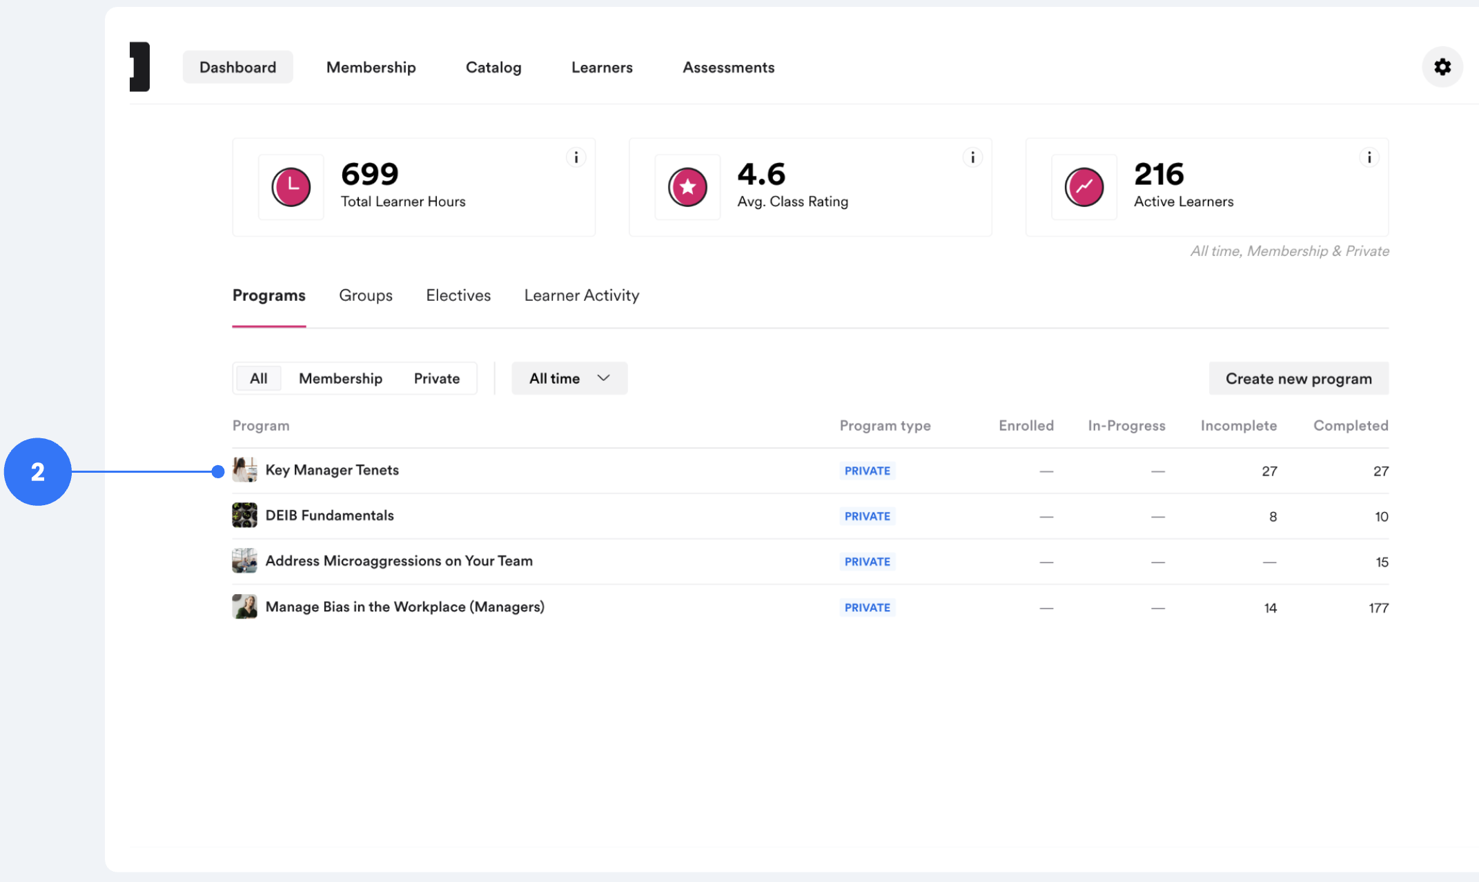Viewport: 1479px width, 882px height.
Task: Click the info icon on Avg. Class Rating
Action: (x=972, y=157)
